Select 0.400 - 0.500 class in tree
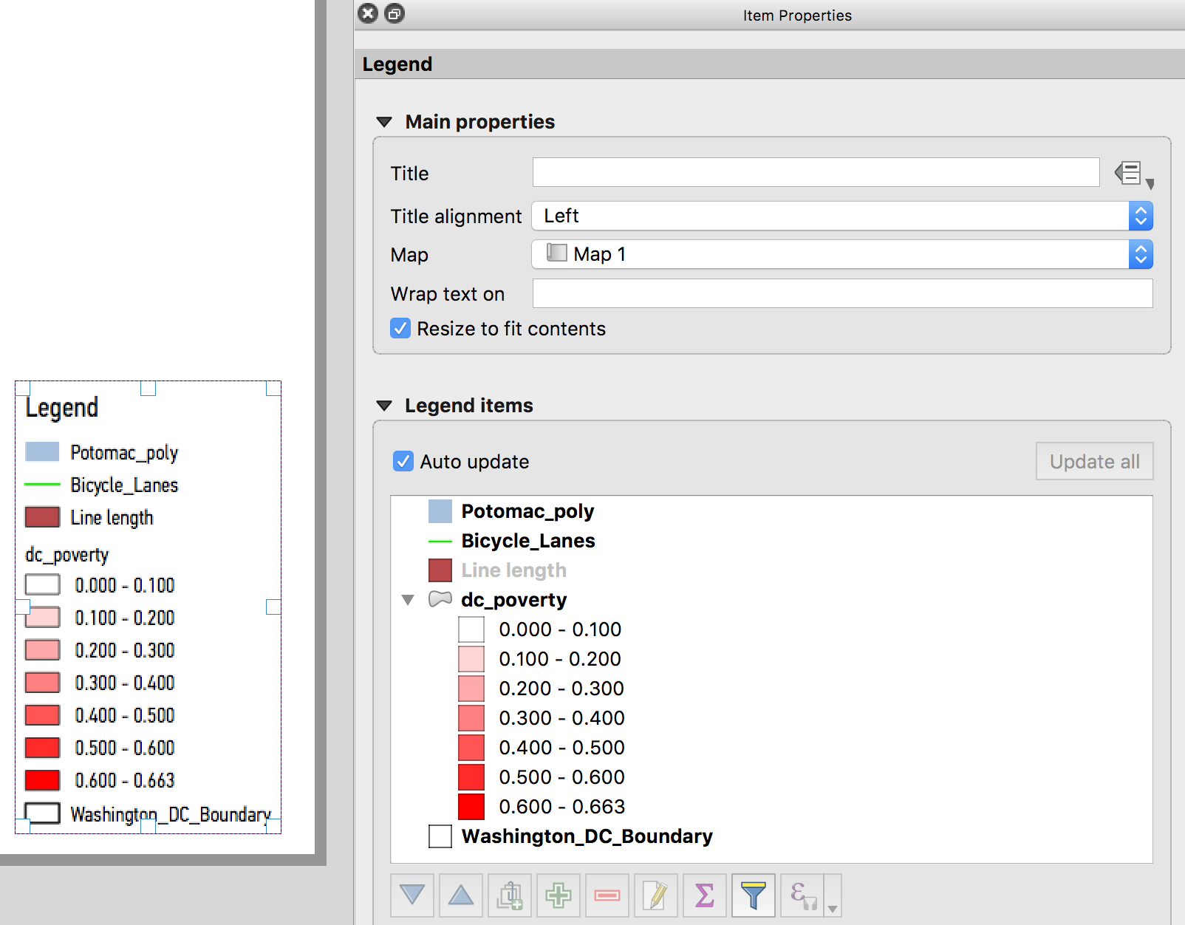 point(561,748)
